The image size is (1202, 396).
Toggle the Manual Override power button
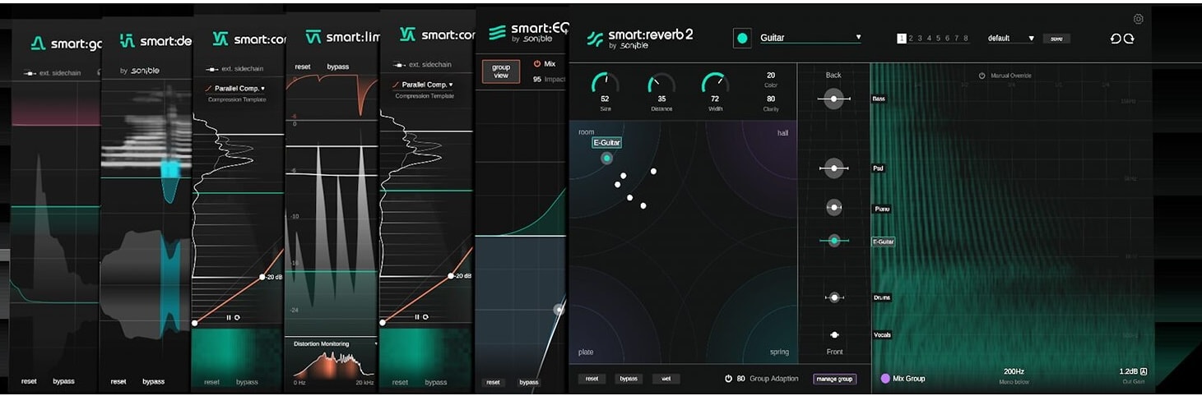(x=982, y=76)
